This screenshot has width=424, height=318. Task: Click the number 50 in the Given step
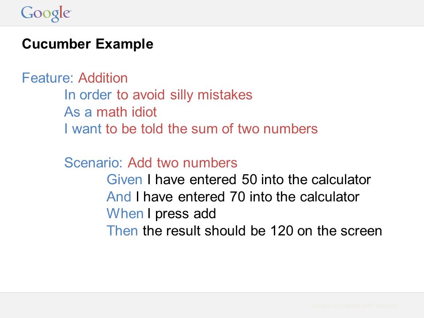click(249, 180)
